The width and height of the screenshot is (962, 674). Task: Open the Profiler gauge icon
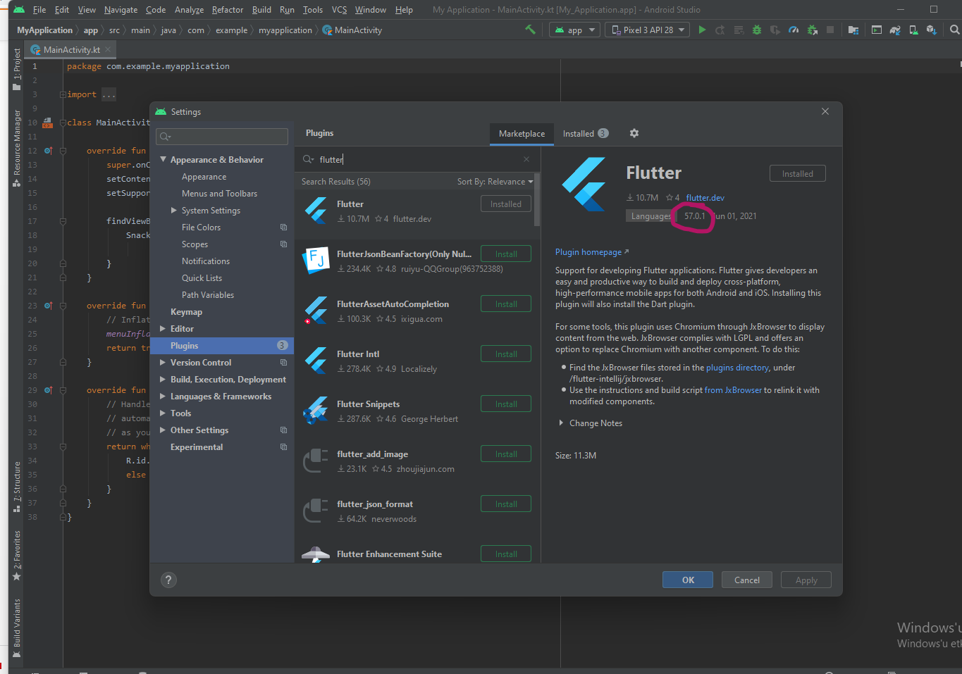pyautogui.click(x=794, y=30)
